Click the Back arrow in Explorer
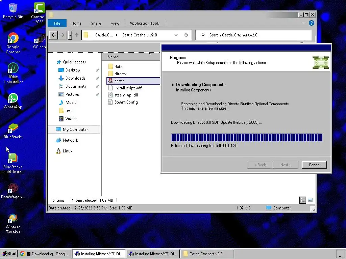This screenshot has height=259, width=346. click(x=54, y=35)
